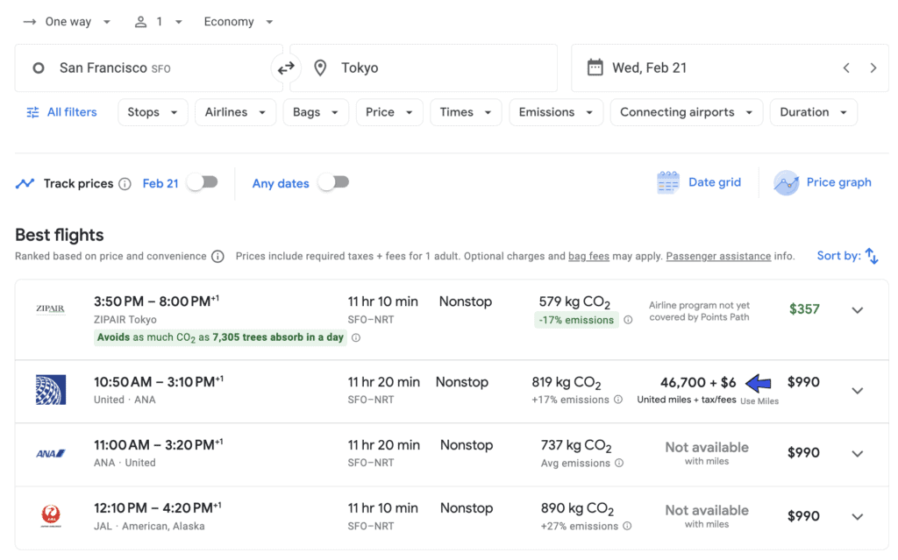The image size is (898, 560).
Task: Toggle price tracking for Feb 21
Action: click(202, 182)
